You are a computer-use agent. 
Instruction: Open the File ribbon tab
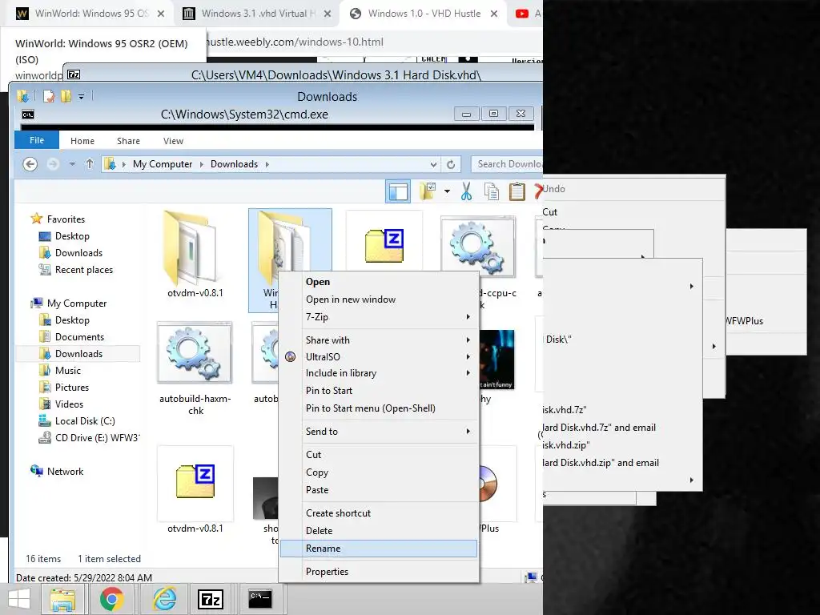tap(37, 140)
